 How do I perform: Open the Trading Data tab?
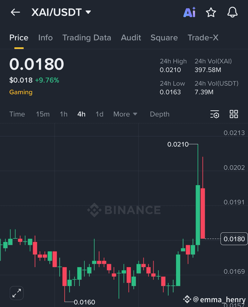(x=87, y=38)
